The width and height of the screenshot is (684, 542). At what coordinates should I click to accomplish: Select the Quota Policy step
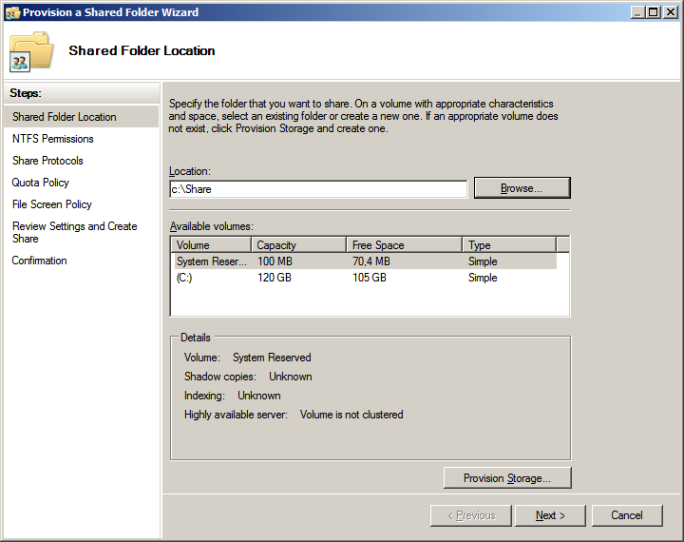(x=41, y=183)
